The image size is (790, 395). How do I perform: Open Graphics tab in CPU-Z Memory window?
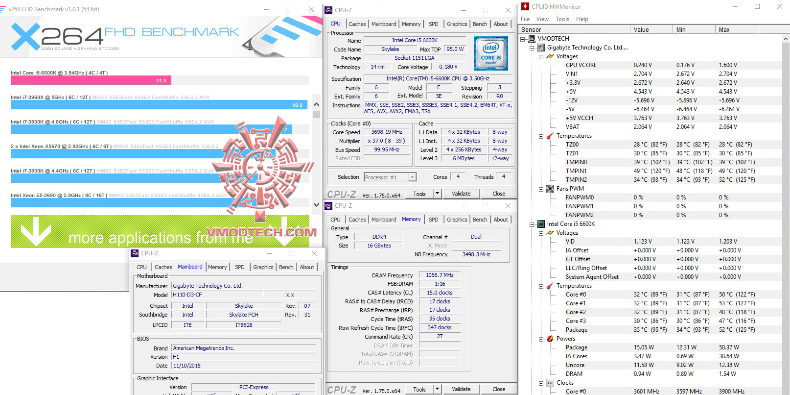coord(457,220)
